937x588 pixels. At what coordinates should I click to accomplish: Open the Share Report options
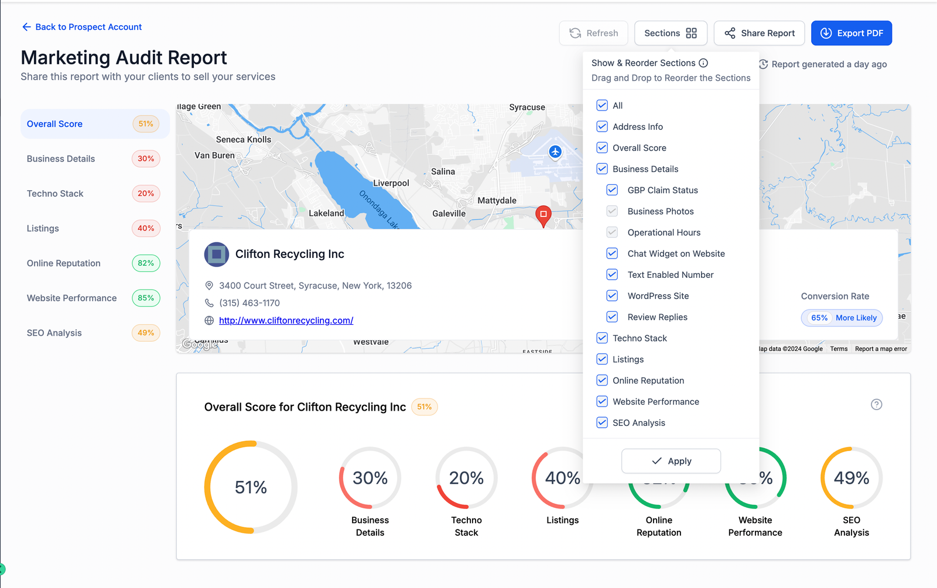[x=759, y=33]
